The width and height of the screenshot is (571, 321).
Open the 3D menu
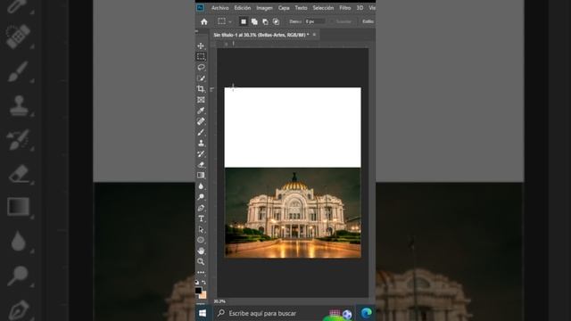[360, 8]
